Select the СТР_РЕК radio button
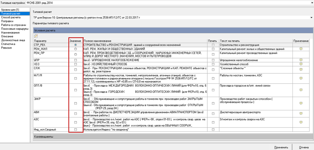 pyautogui.click(x=76, y=45)
